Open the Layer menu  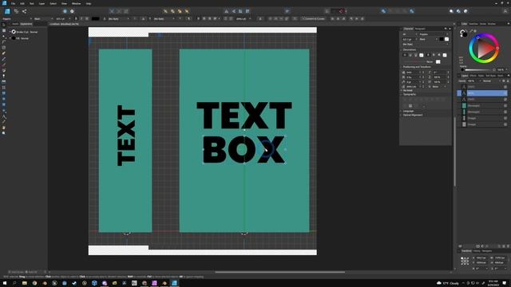pyautogui.click(x=42, y=3)
